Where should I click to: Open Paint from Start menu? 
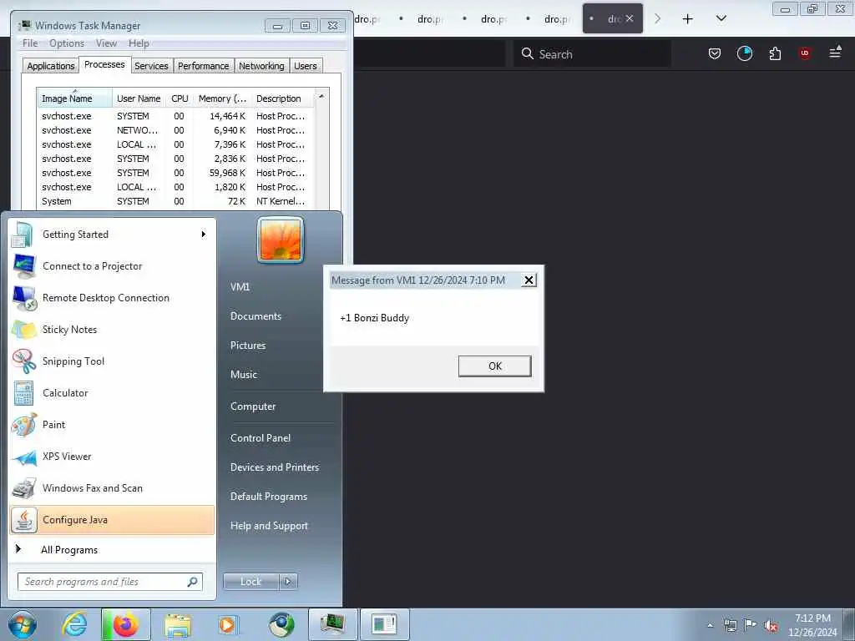112,425
